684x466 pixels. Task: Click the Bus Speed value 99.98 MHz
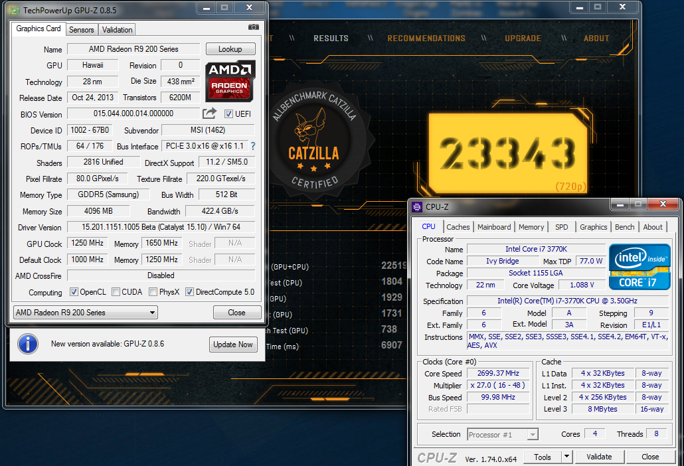[498, 397]
